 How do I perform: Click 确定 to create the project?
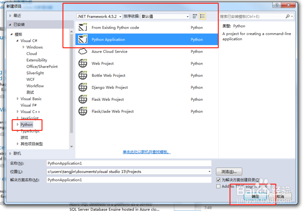click(255, 196)
